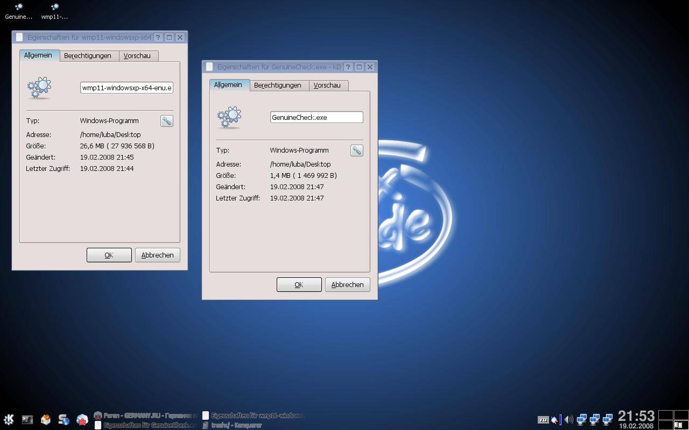Image resolution: width=689 pixels, height=430 pixels.
Task: Click Abbrechen in GenuineCheck properties dialog
Action: click(348, 285)
